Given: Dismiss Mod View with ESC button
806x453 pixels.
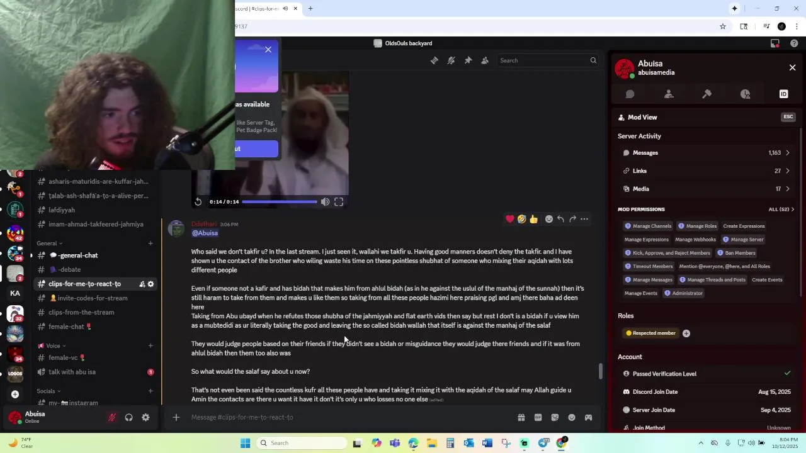Looking at the screenshot, I should pyautogui.click(x=788, y=117).
